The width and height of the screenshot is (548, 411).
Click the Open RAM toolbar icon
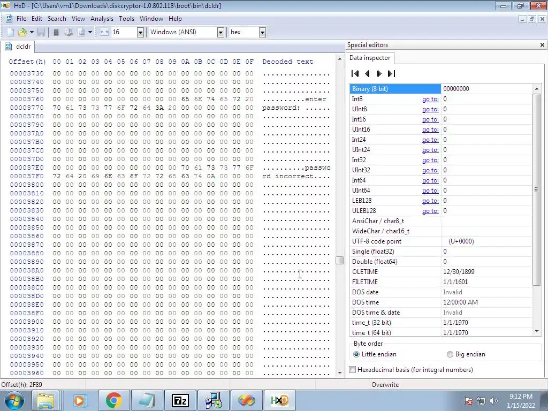56,32
